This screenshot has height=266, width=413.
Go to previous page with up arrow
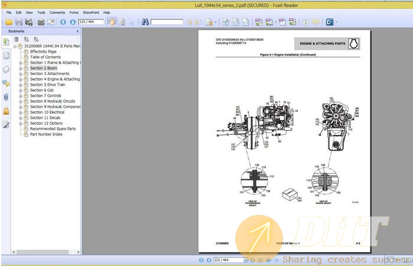pos(63,22)
